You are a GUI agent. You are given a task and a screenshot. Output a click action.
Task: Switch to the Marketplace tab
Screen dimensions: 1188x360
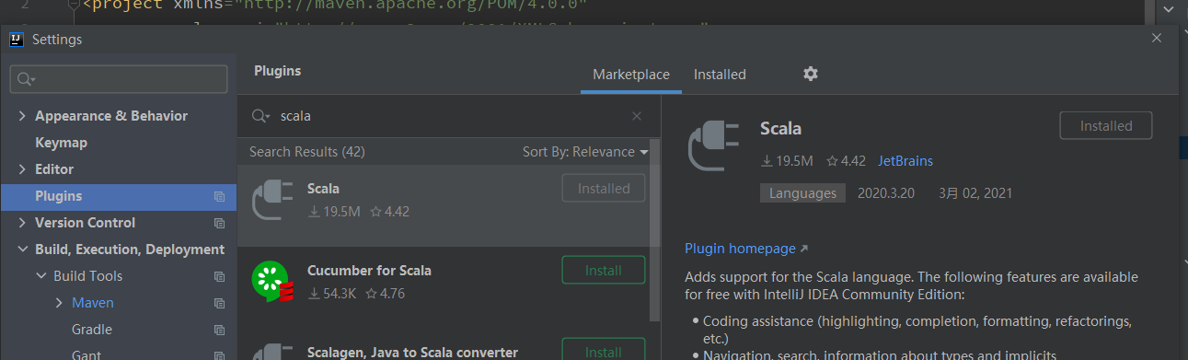click(631, 75)
